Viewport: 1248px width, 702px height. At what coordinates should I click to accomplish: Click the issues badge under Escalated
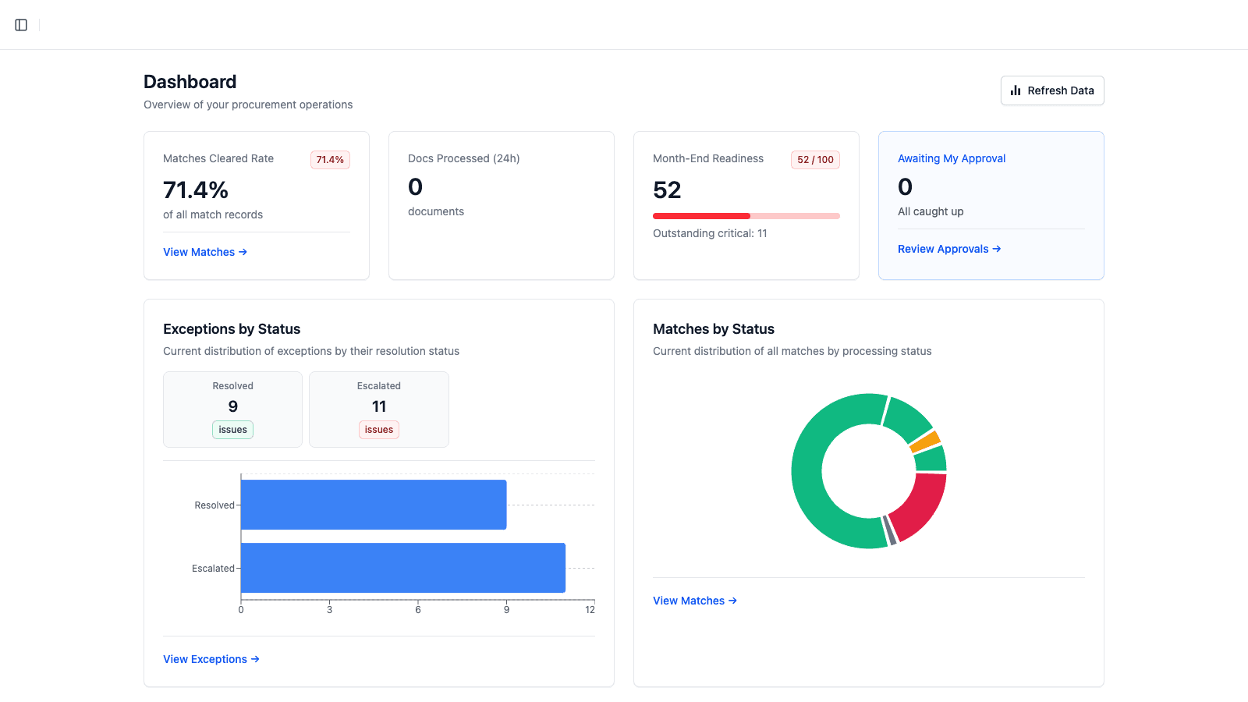[x=378, y=429]
